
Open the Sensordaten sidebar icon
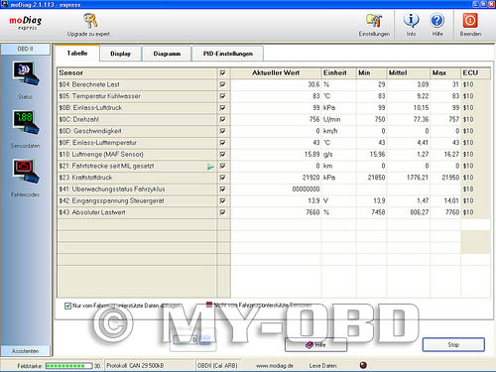click(x=26, y=122)
